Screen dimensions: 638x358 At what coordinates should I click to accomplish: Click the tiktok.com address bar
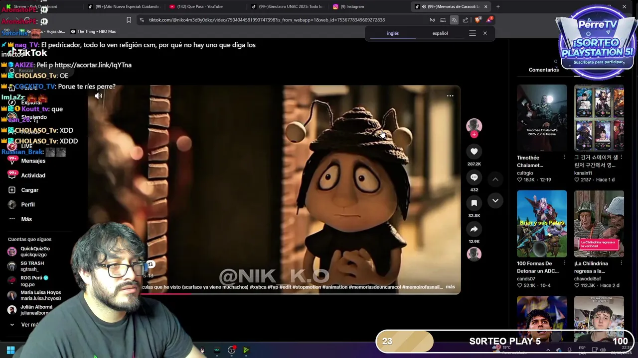[284, 20]
